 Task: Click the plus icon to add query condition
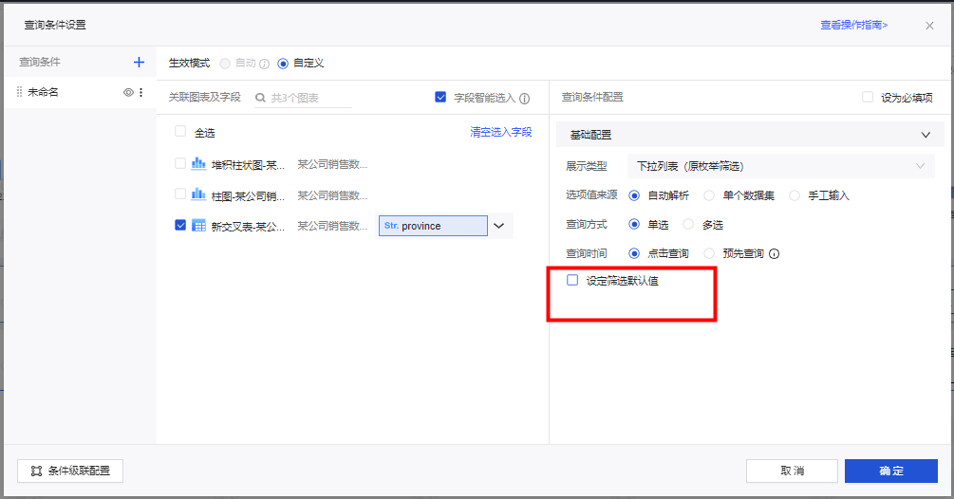139,63
